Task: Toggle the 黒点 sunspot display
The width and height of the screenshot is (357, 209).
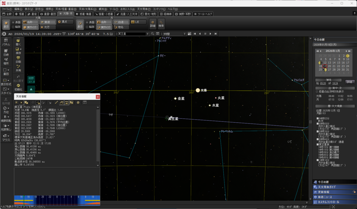Action: tap(65, 22)
